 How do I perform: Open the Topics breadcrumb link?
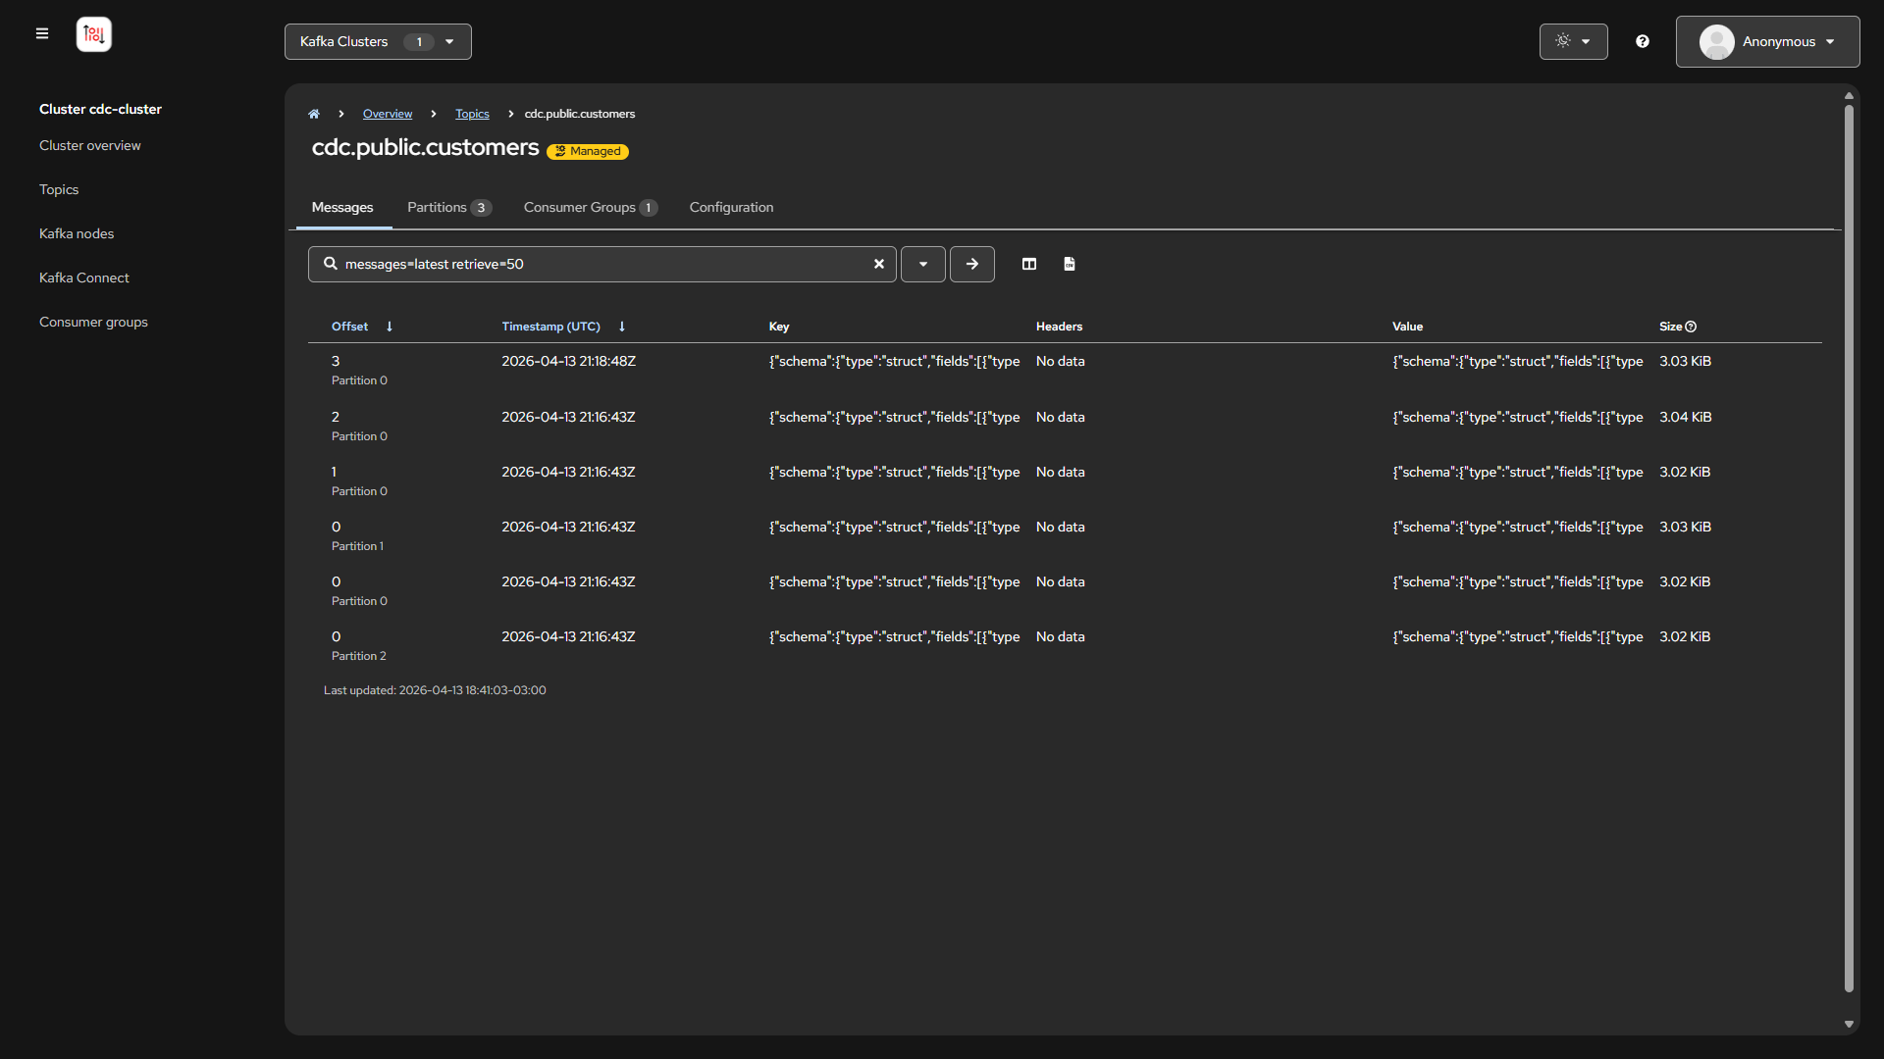point(472,114)
